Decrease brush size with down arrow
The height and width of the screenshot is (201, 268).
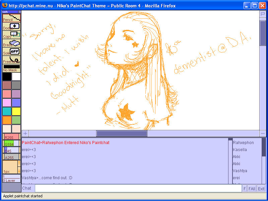coord(19,171)
